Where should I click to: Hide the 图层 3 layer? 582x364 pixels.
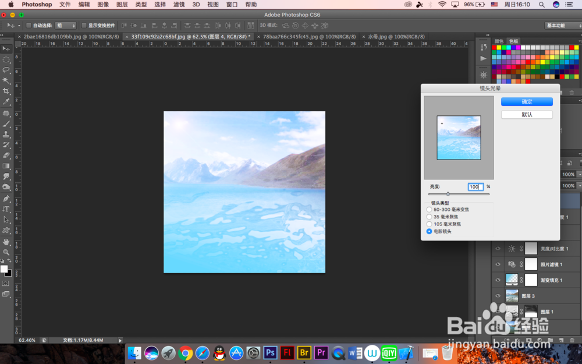[x=498, y=296]
